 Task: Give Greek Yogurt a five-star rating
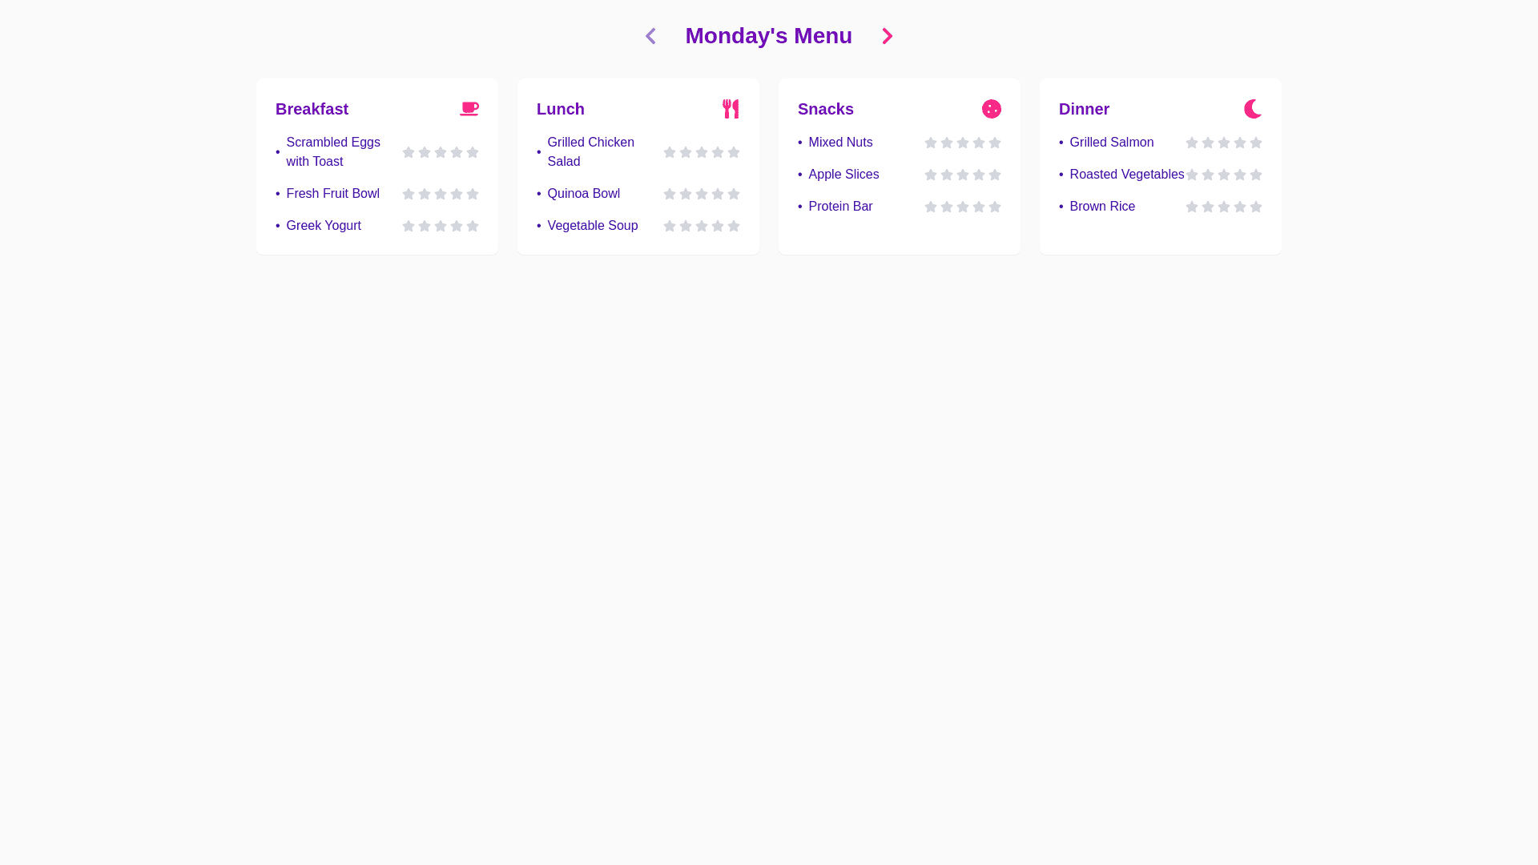[x=473, y=226]
